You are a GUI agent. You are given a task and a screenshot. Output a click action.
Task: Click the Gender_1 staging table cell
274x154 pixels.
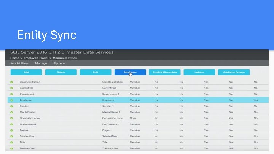(108, 106)
